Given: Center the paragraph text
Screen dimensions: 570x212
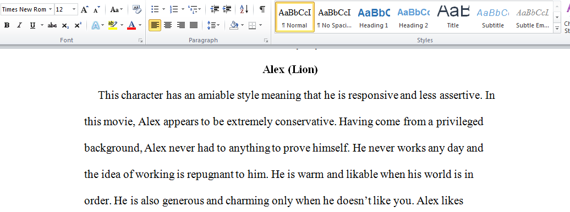Looking at the screenshot, I should pyautogui.click(x=168, y=25).
